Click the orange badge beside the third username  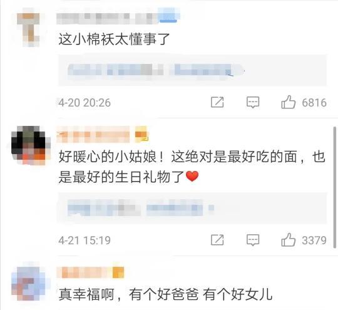pyautogui.click(x=118, y=272)
